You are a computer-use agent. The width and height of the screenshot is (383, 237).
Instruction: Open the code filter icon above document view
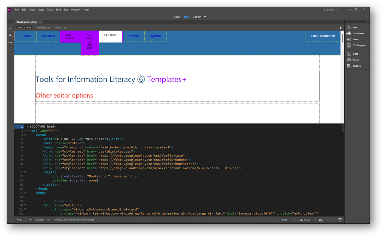[340, 28]
